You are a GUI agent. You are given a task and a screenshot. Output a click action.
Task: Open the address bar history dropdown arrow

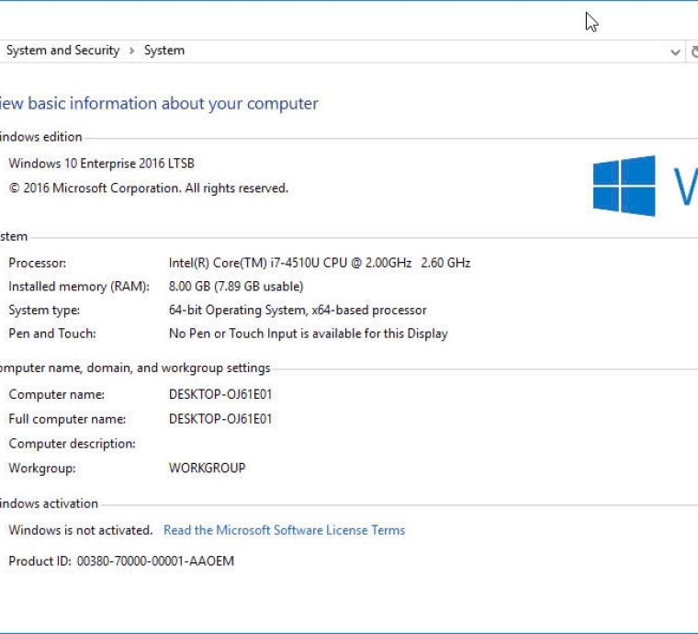click(x=675, y=52)
